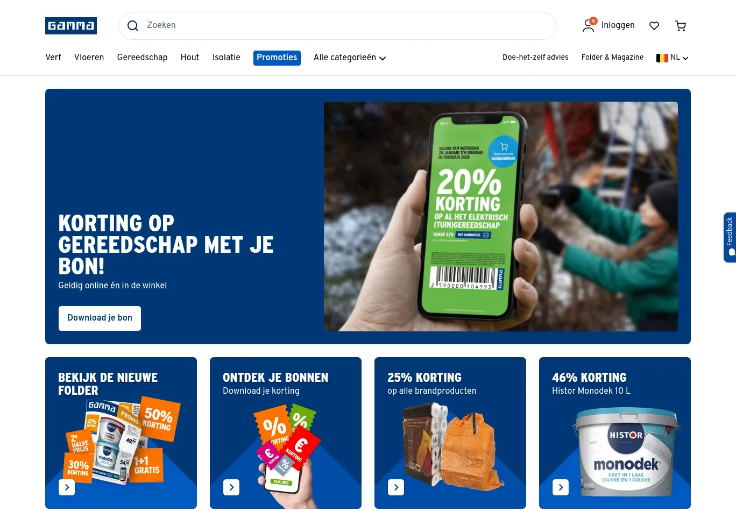
Task: Open the shopping cart icon
Action: (x=681, y=26)
